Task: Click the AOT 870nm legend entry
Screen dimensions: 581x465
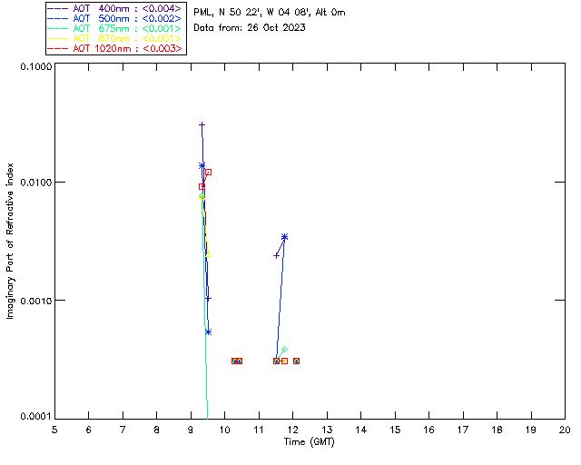Action: pos(115,38)
